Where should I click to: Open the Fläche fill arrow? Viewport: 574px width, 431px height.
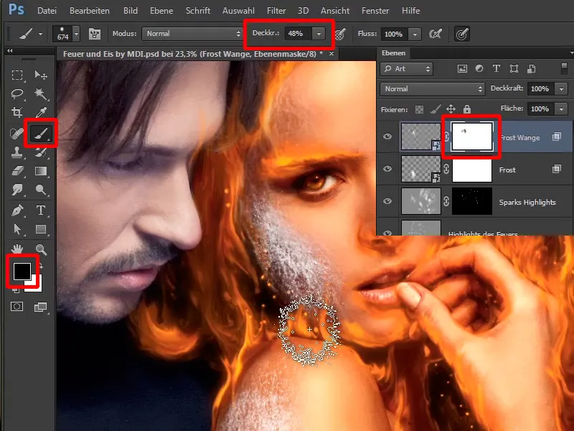(562, 109)
